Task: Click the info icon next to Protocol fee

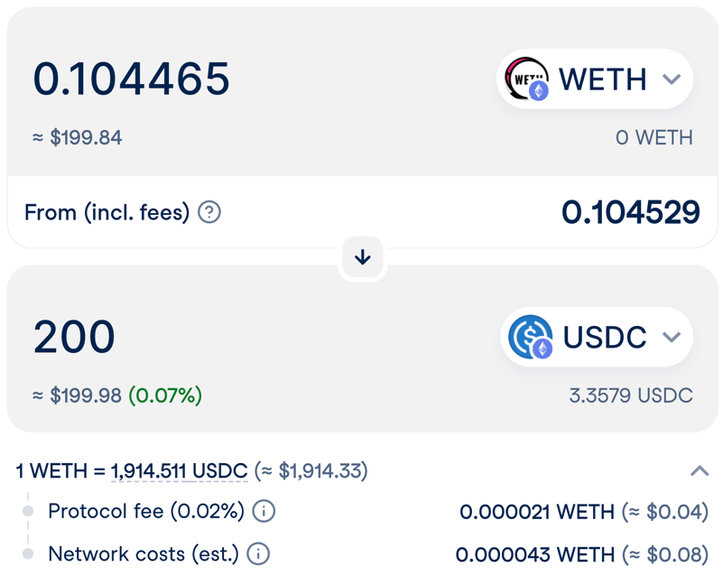Action: click(264, 511)
